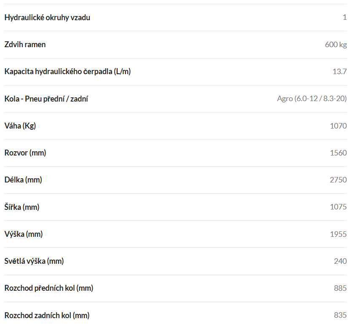
Task: Select the Zdvih ramen row label
Action: pos(25,45)
